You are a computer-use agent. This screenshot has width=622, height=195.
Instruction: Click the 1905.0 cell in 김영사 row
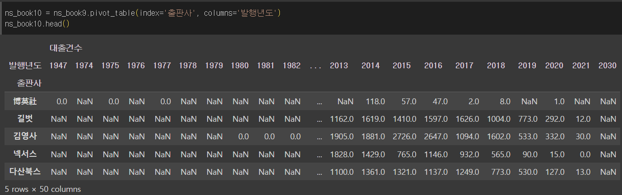click(x=342, y=137)
